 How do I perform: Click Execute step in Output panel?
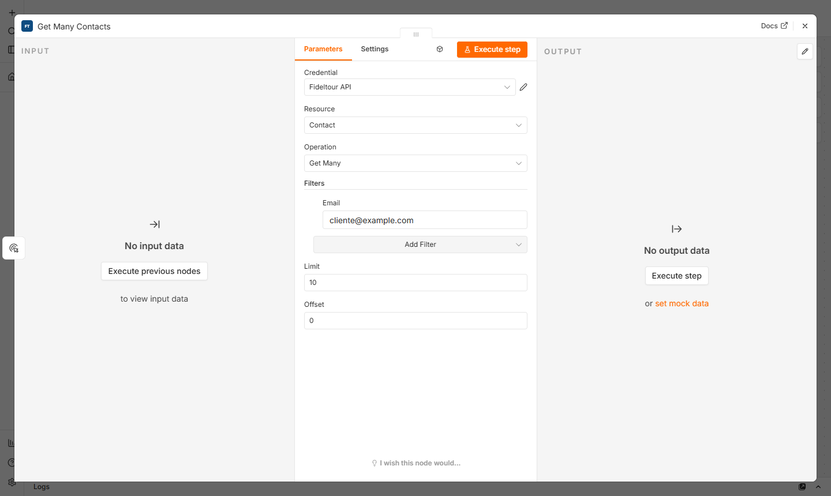[676, 276]
